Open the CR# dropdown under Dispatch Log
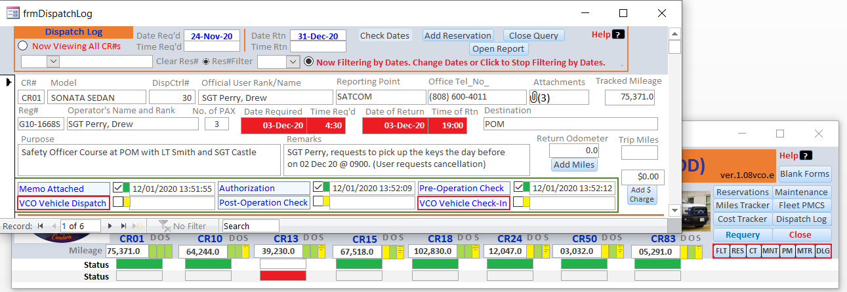This screenshot has height=292, width=847. coord(53,62)
